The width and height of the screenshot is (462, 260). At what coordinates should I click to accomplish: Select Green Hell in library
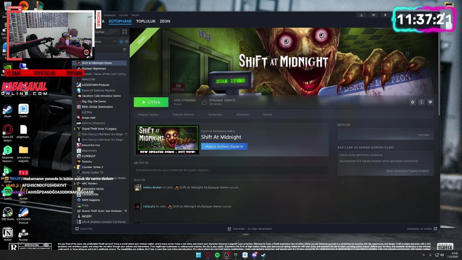[x=88, y=118]
